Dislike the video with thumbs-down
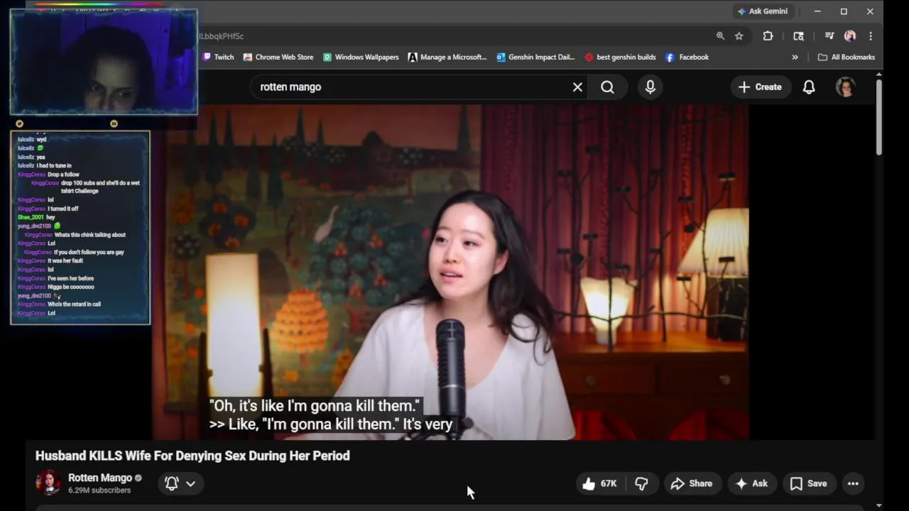Viewport: 909px width, 511px height. click(x=642, y=483)
